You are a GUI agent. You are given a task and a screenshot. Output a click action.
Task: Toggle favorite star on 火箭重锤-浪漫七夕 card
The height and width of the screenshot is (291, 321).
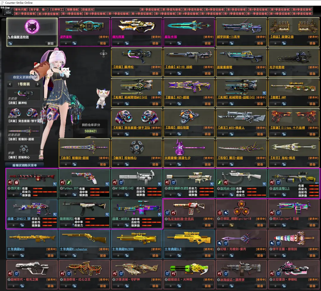click(171, 164)
